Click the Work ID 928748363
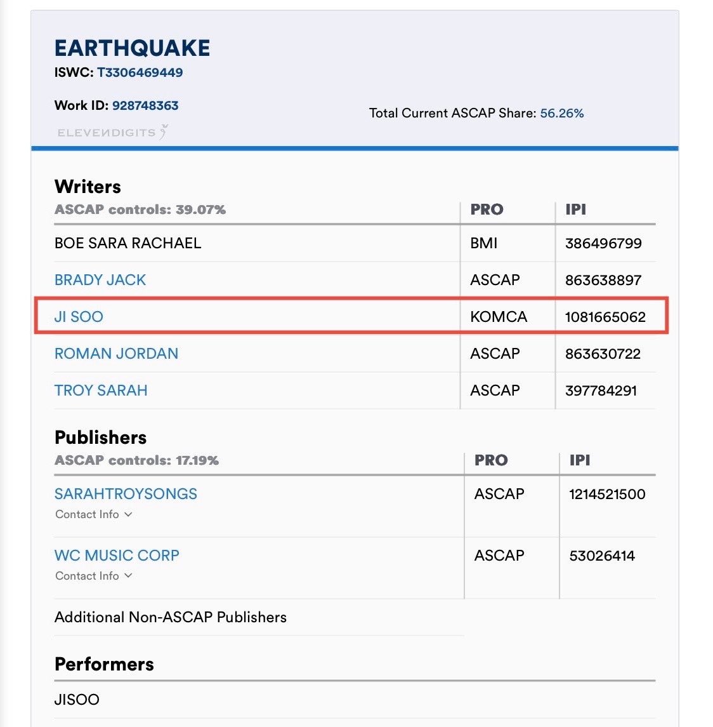 coord(145,105)
